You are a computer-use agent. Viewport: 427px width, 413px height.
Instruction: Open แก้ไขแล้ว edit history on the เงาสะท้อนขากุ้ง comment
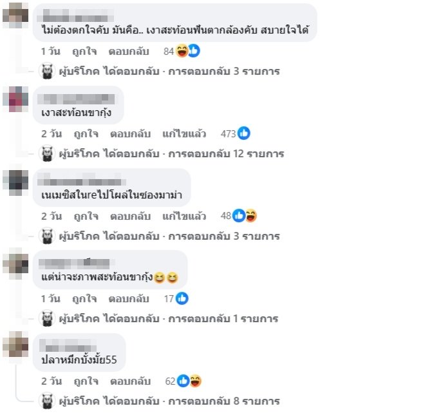[184, 134]
